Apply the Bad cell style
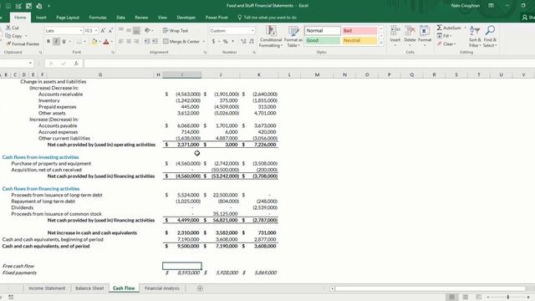535x301 pixels. pos(359,31)
